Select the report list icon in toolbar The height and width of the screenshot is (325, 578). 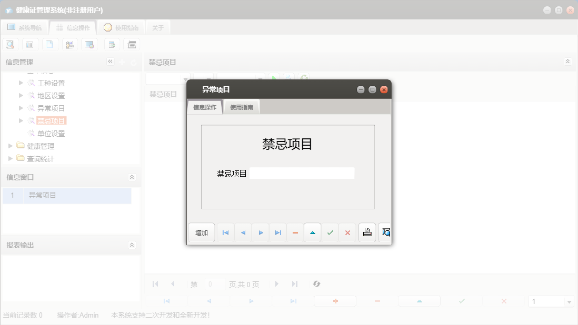[30, 44]
